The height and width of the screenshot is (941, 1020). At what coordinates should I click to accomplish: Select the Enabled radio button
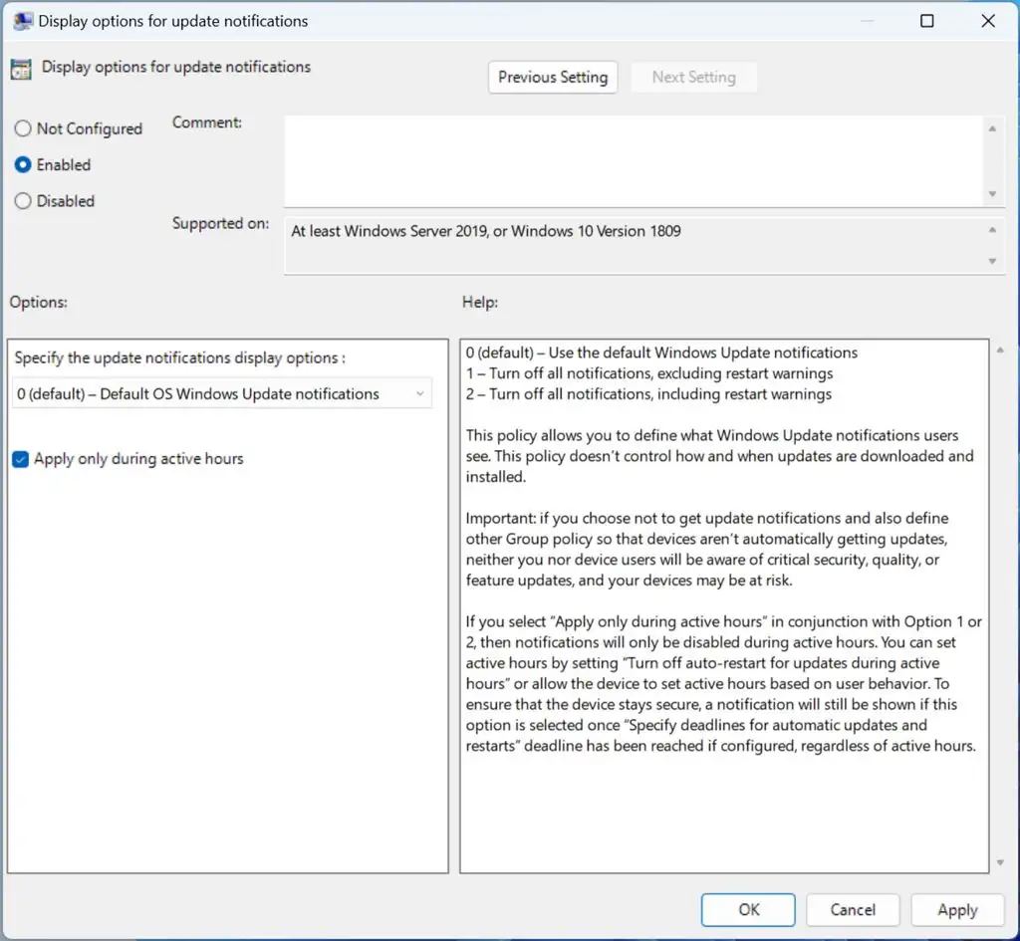point(23,165)
